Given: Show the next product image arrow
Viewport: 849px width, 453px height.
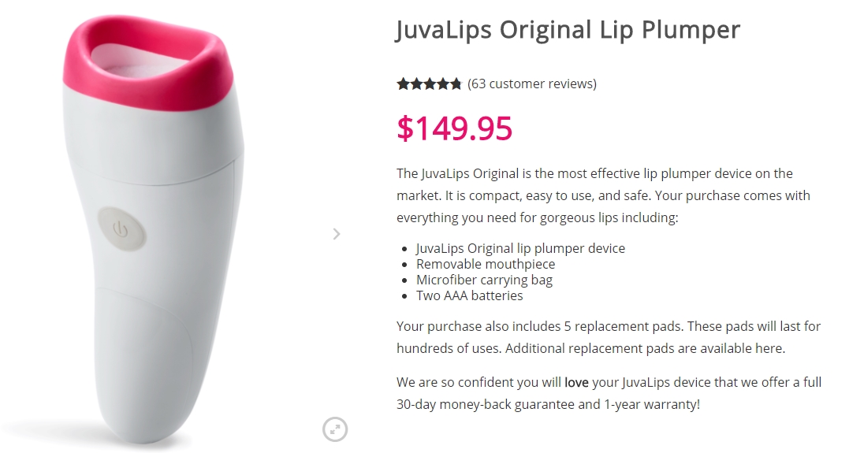Looking at the screenshot, I should coord(337,233).
